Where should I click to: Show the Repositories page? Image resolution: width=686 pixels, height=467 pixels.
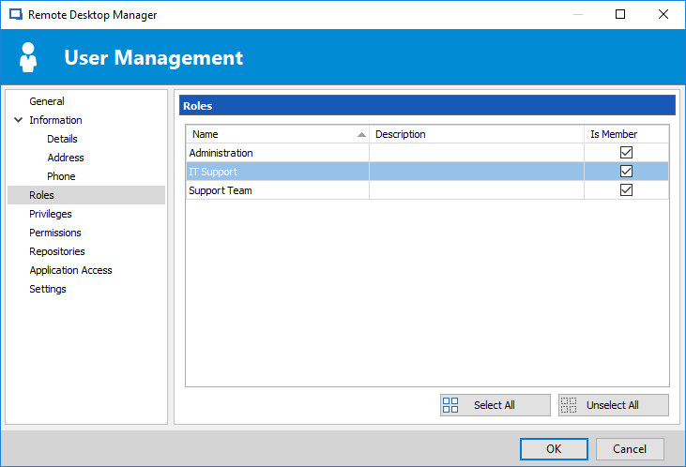[x=57, y=252]
